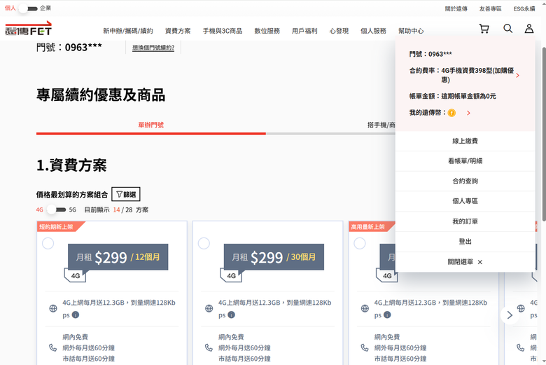Select the 高用量新上架 plan radio button
Viewport: 546px width, 365px height.
pyautogui.click(x=360, y=243)
